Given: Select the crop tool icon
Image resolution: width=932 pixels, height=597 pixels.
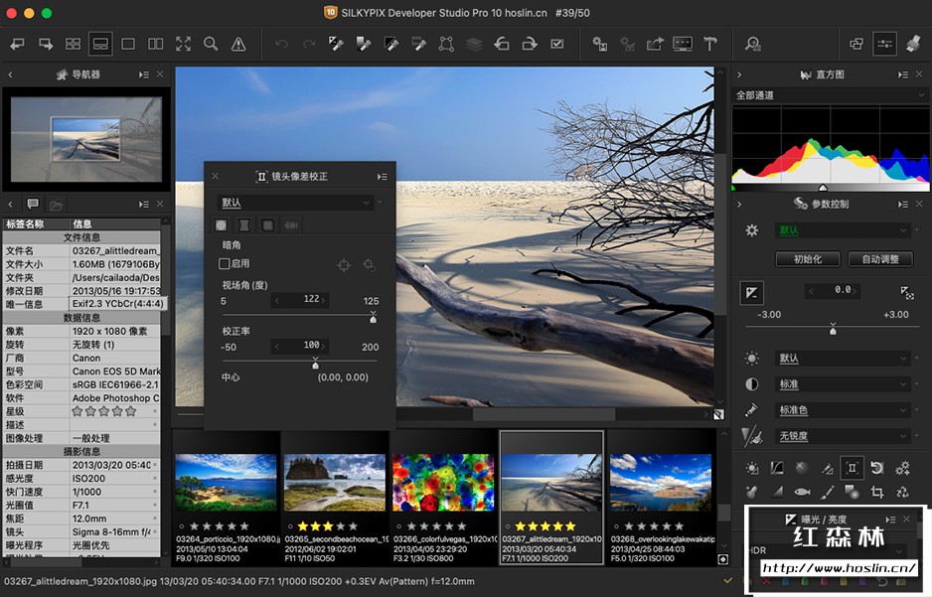Looking at the screenshot, I should tap(877, 492).
